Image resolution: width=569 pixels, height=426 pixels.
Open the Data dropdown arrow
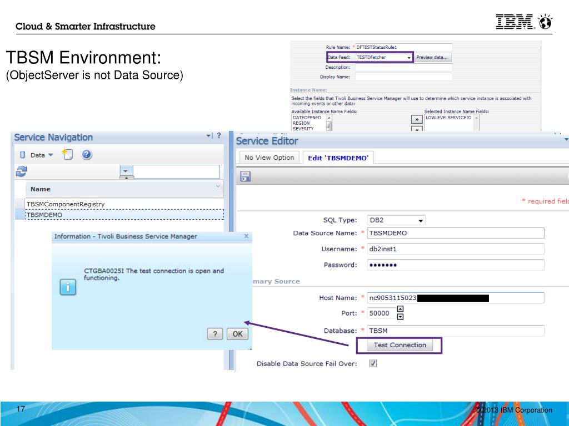point(51,155)
